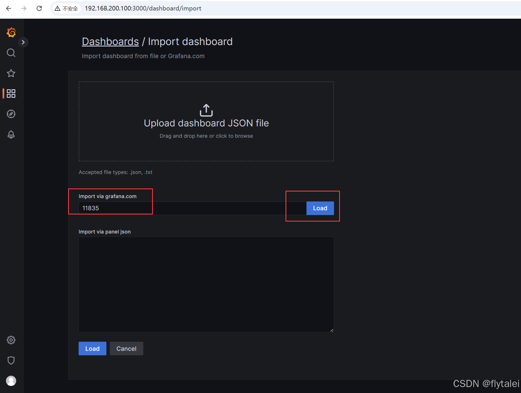521x393 pixels.
Task: Click the URL address bar text
Action: (x=143, y=9)
